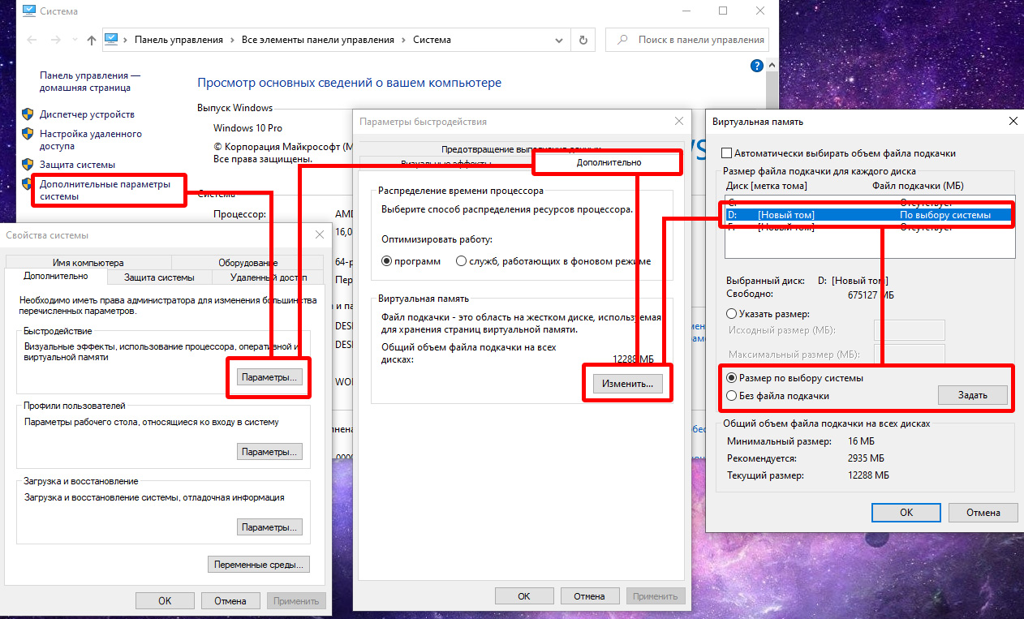Switch to the Оборудование tab
The image size is (1024, 619).
pos(247,262)
